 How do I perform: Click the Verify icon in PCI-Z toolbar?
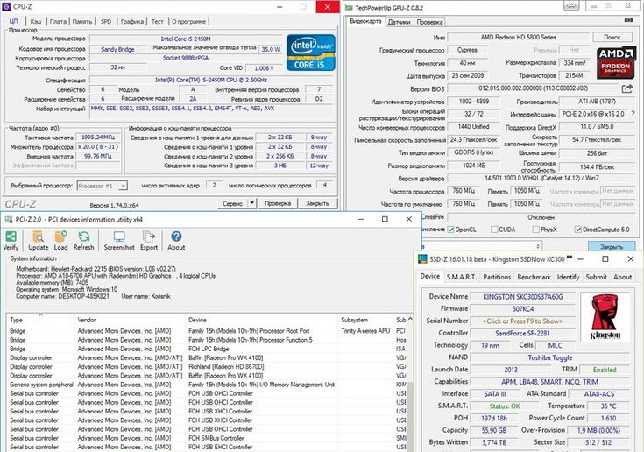click(x=11, y=237)
